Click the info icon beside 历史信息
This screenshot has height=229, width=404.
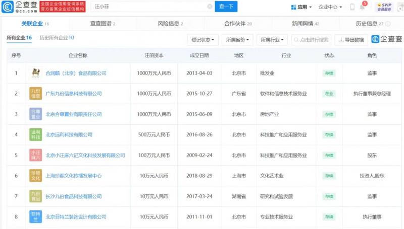pyautogui.click(x=388, y=24)
